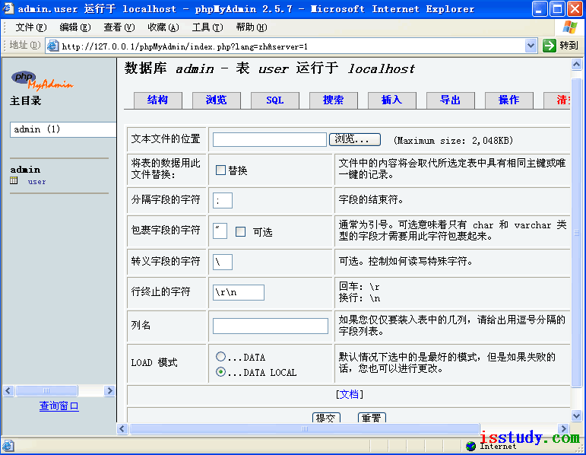Click the user table link in sidebar

[x=36, y=182]
